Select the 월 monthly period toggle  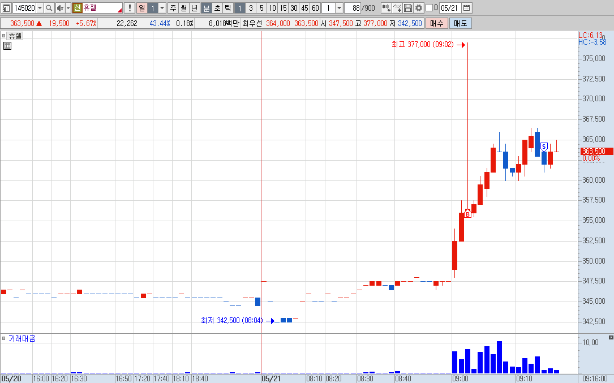[184, 8]
